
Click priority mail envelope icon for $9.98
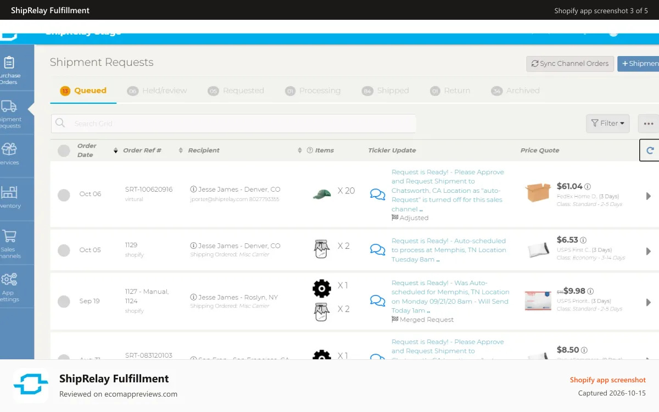pyautogui.click(x=538, y=301)
